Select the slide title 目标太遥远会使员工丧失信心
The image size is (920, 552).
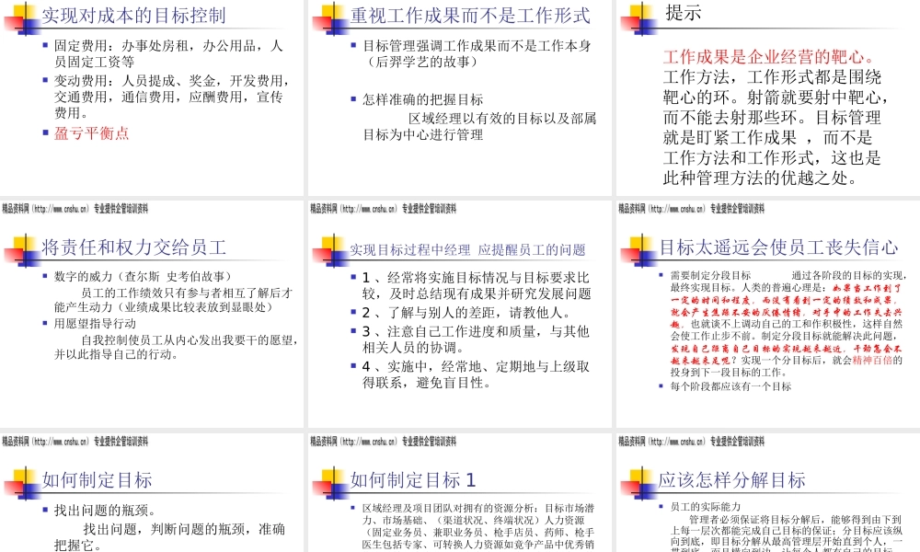(778, 247)
